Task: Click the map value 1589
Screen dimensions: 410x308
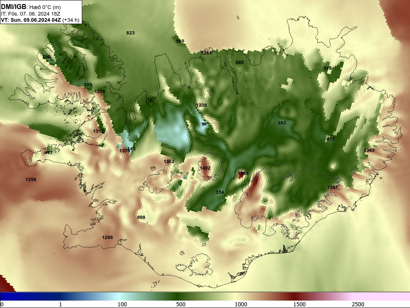Action: coord(243,173)
